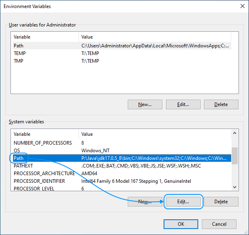
Task: Select the TEMP user variable
Action: click(122, 53)
